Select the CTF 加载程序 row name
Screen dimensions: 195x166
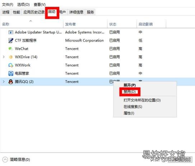26,41
